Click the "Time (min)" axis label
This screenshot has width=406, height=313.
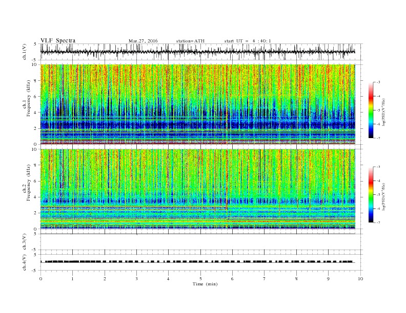click(205, 284)
